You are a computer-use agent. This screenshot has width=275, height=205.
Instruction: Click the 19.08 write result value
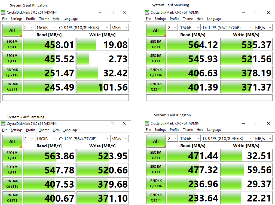(x=103, y=44)
